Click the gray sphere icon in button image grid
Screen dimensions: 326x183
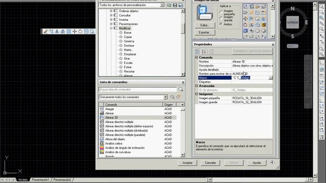(264, 31)
